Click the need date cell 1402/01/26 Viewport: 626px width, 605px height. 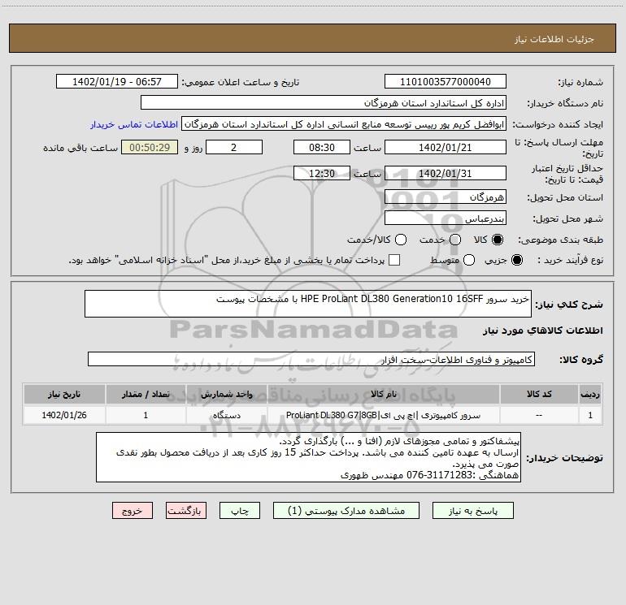pos(64,415)
